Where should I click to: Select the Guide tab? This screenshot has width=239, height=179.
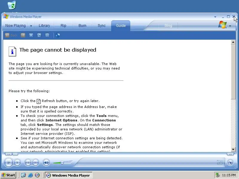(121, 26)
